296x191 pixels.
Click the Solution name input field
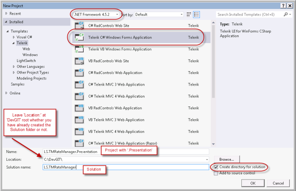point(126,167)
